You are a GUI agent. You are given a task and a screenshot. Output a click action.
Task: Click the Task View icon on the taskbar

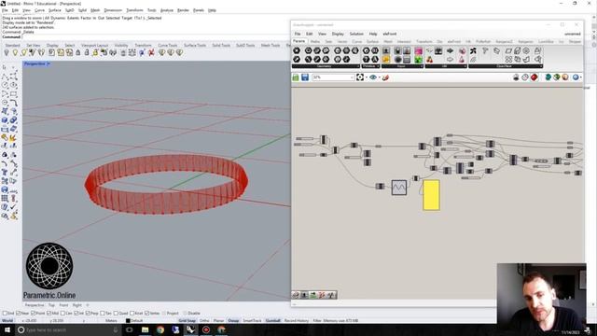coord(129,329)
